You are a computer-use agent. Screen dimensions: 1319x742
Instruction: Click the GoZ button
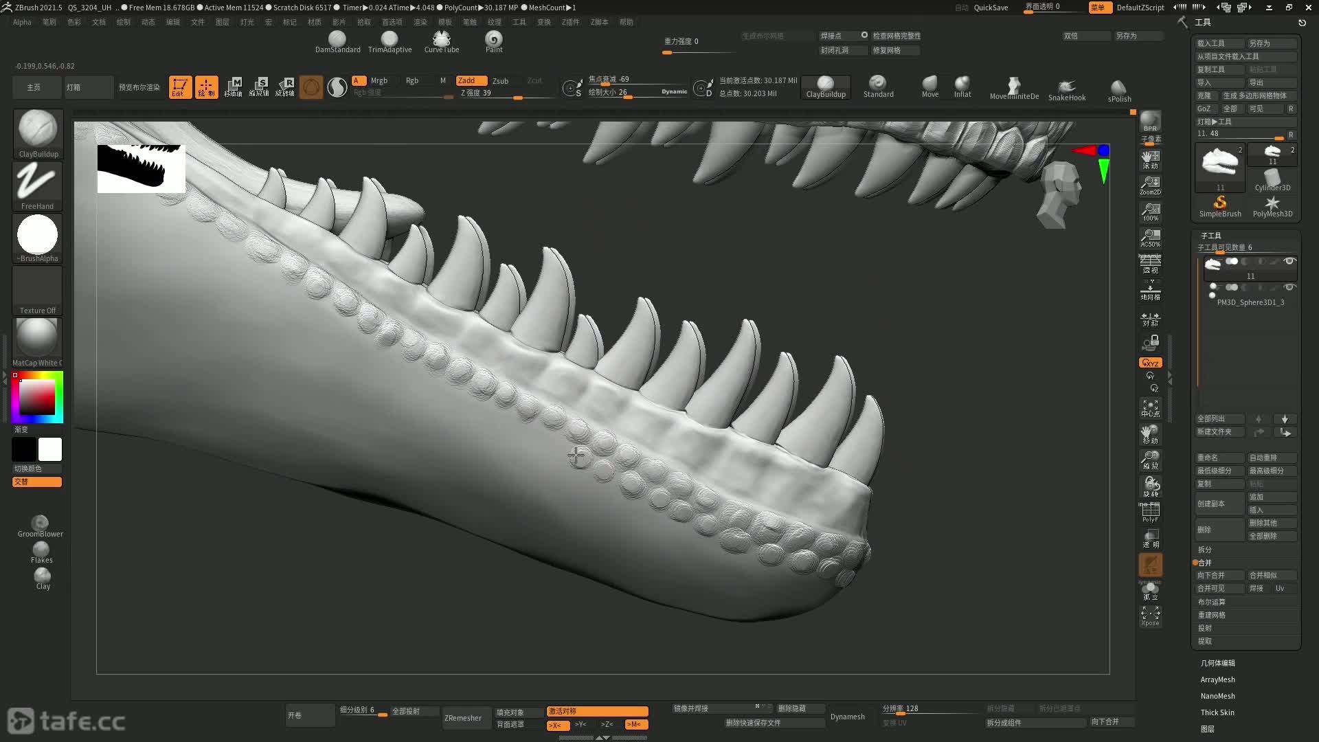[x=1207, y=109]
